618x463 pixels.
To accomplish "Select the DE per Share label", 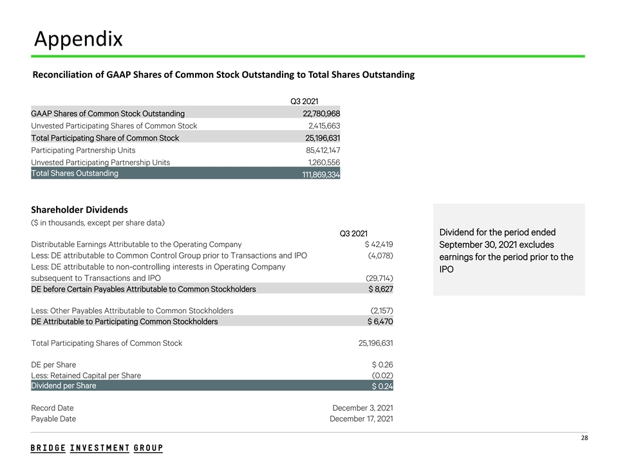I will point(53,365).
